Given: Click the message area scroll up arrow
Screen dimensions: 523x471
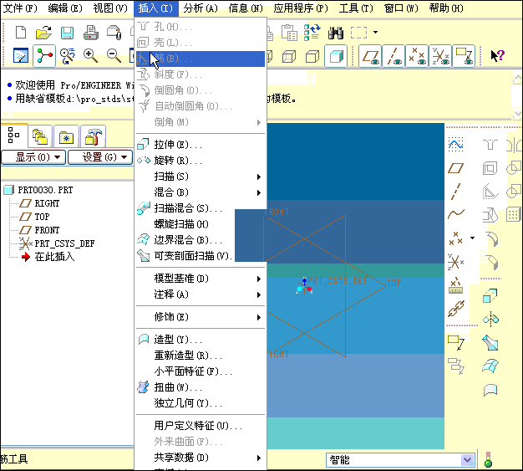Looking at the screenshot, I should 517,79.
